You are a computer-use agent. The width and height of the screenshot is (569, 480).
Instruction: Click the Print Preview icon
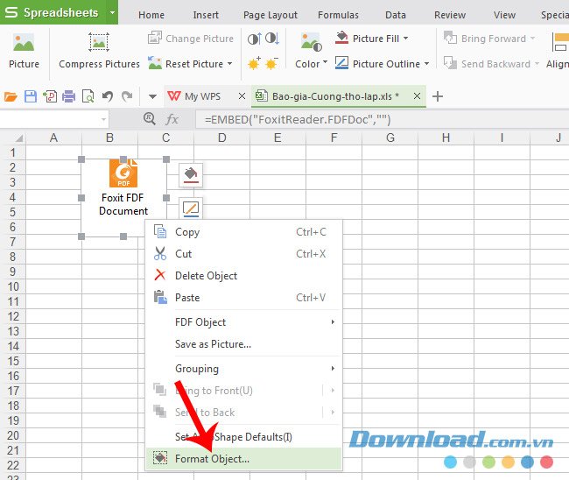pos(88,96)
